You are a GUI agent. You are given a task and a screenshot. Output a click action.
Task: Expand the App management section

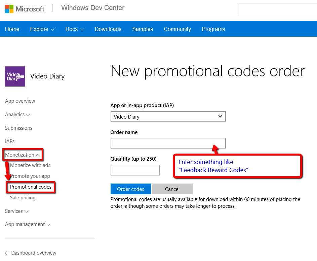28,224
